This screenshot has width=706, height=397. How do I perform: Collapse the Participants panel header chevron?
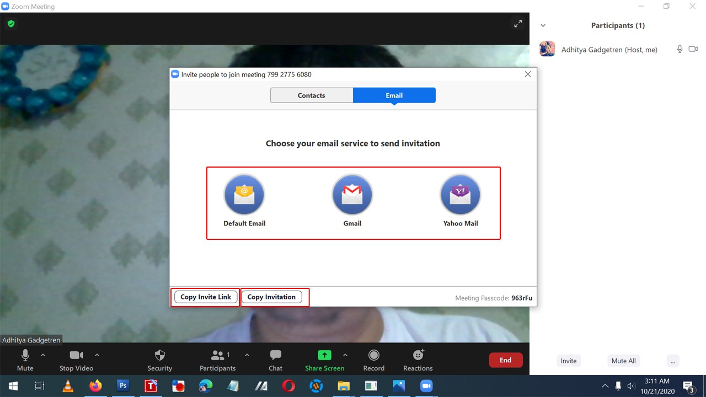543,25
